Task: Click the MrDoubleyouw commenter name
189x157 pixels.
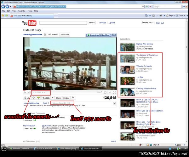Action: (29, 126)
